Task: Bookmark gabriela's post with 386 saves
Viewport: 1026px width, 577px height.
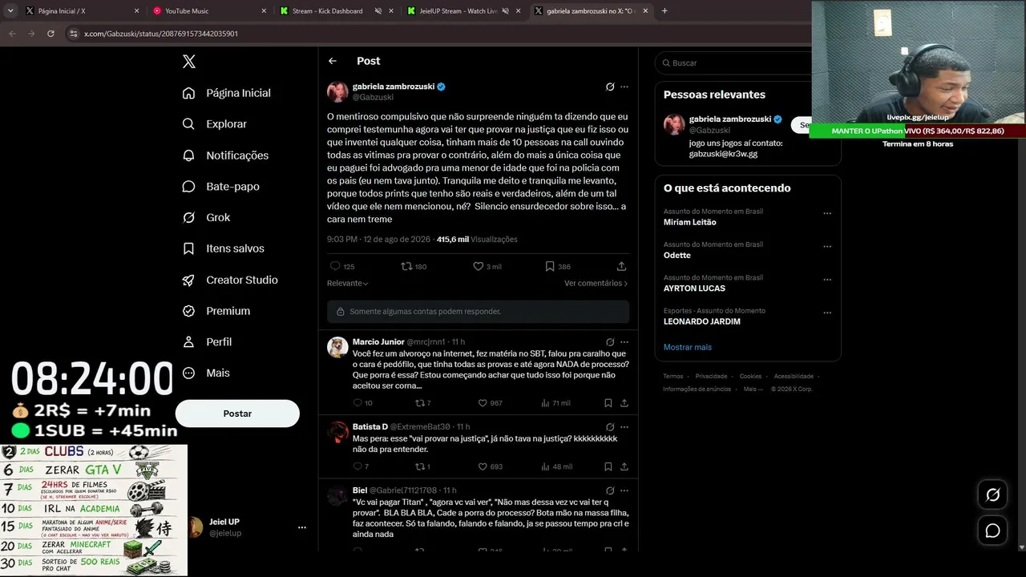Action: coord(550,266)
